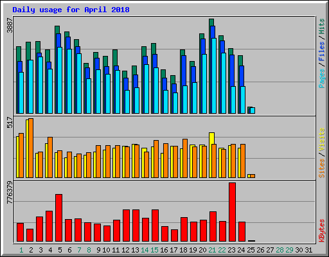Select day 11 on the x-axis
329x257 pixels.
click(x=116, y=250)
